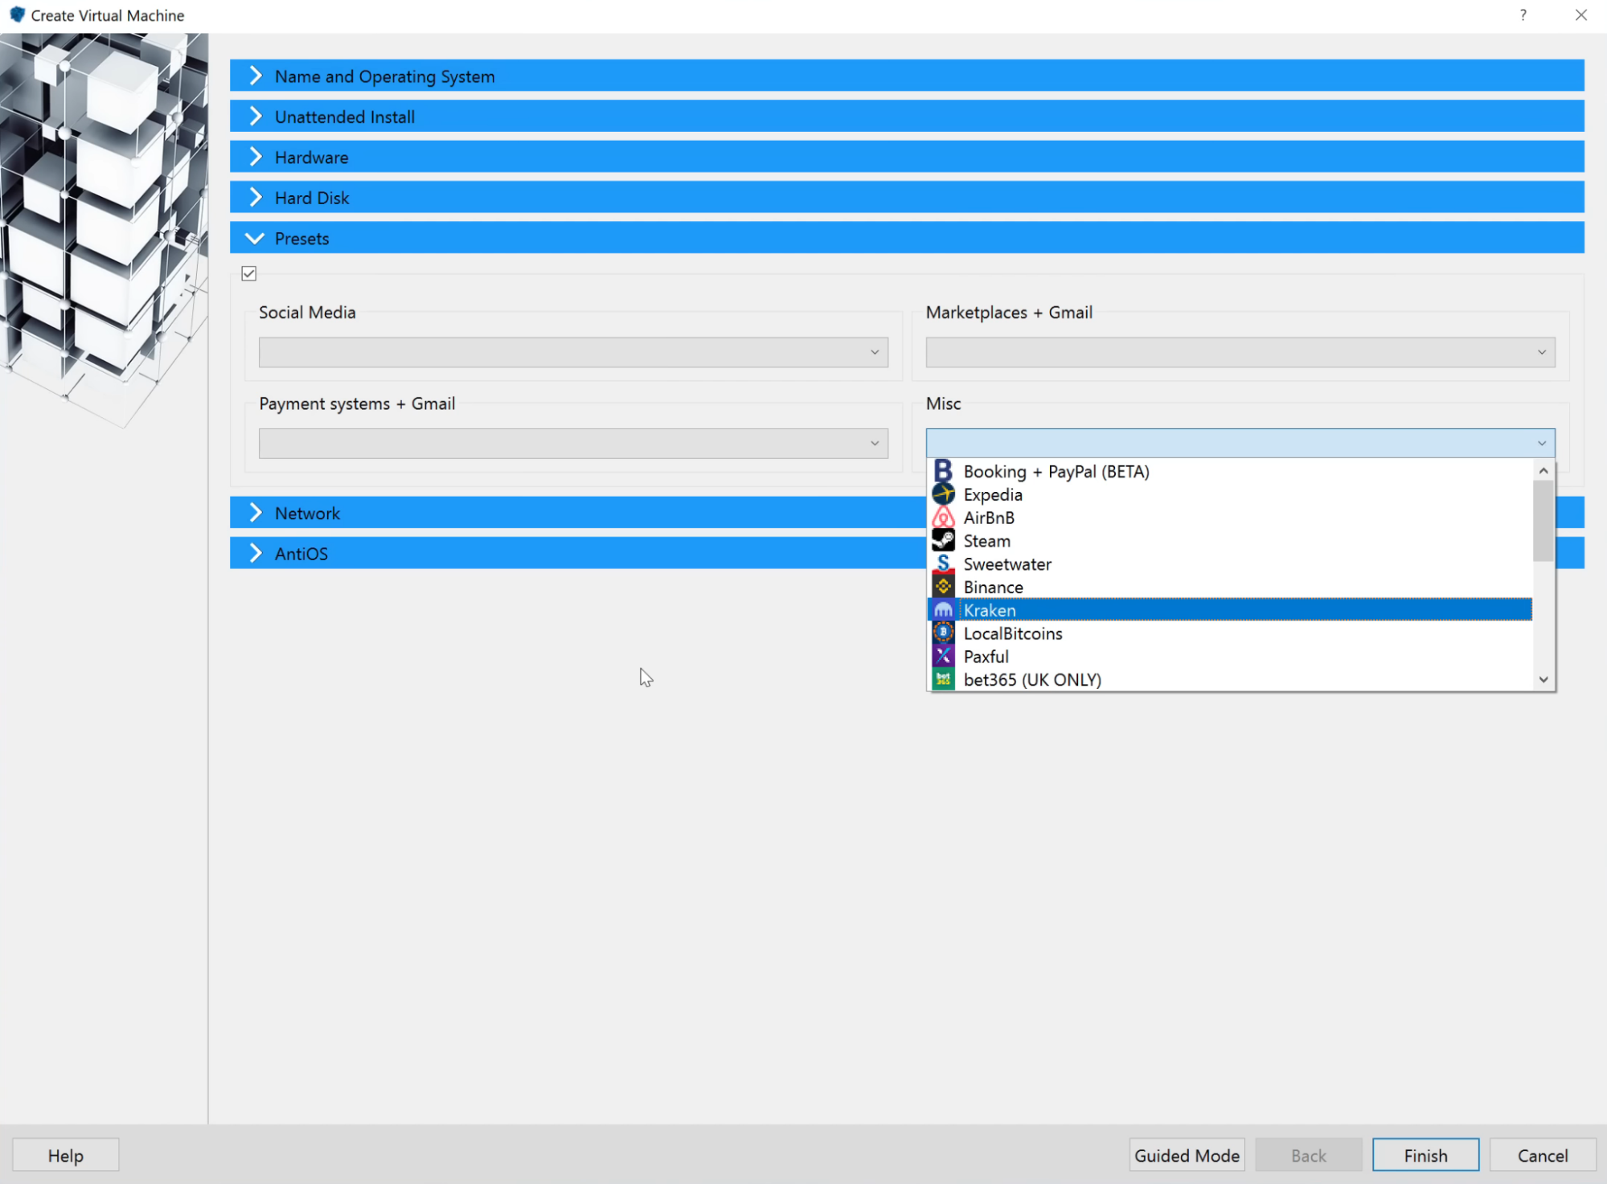The height and width of the screenshot is (1184, 1607).
Task: Select LocalBitcoins option text
Action: point(1013,633)
